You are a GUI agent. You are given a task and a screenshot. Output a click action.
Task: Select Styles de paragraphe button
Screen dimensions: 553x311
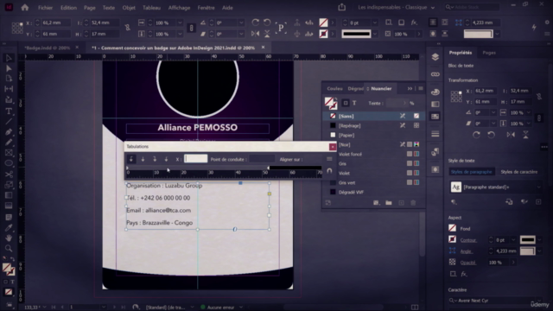pyautogui.click(x=472, y=172)
